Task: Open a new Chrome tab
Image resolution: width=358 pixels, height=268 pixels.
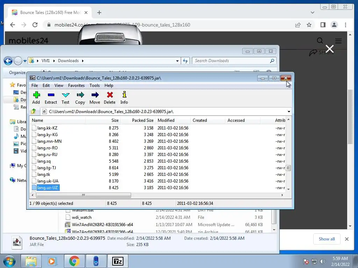Action: [x=99, y=13]
